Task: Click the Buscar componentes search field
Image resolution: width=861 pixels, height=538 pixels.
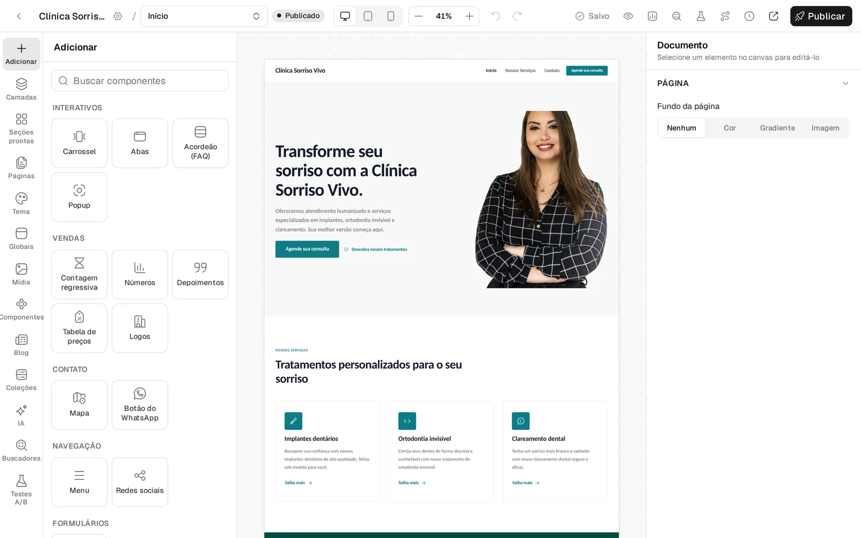Action: 140,81
